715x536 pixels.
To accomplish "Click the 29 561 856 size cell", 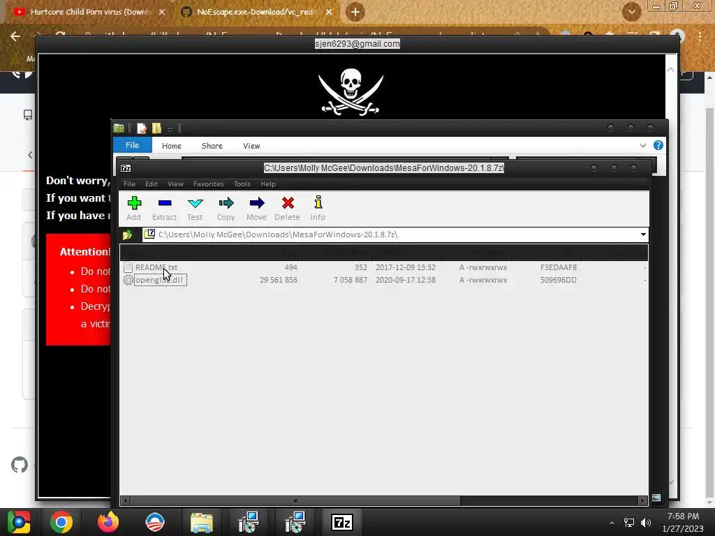I will tap(279, 280).
